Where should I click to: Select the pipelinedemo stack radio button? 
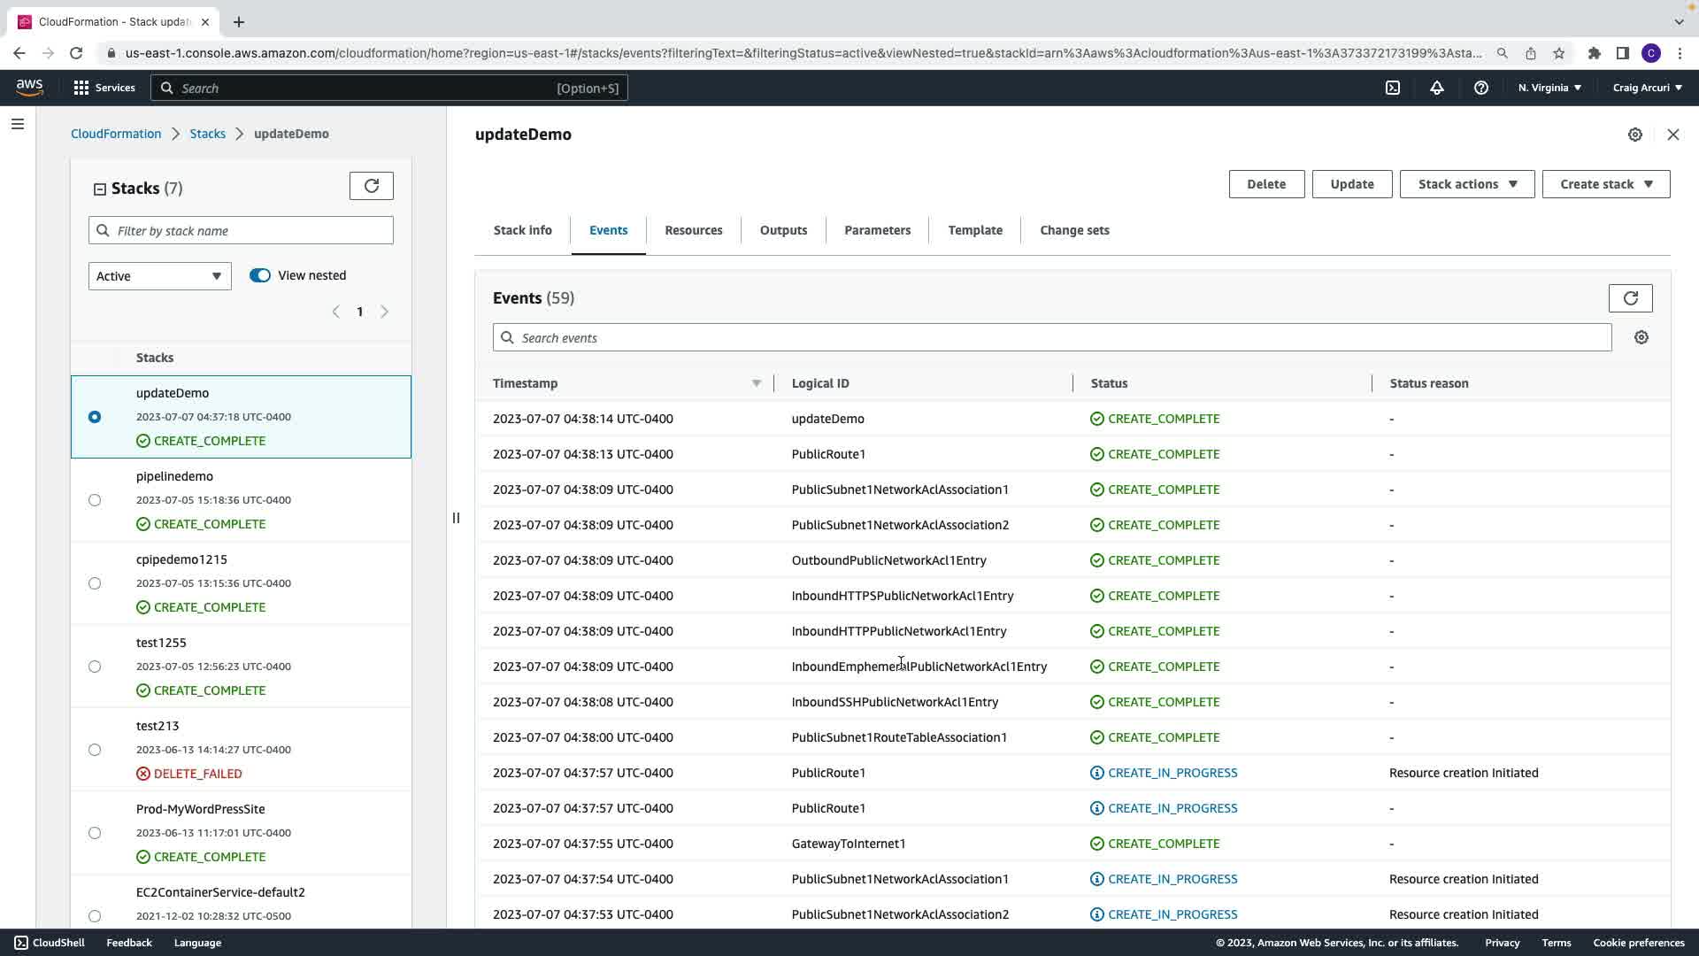click(95, 500)
